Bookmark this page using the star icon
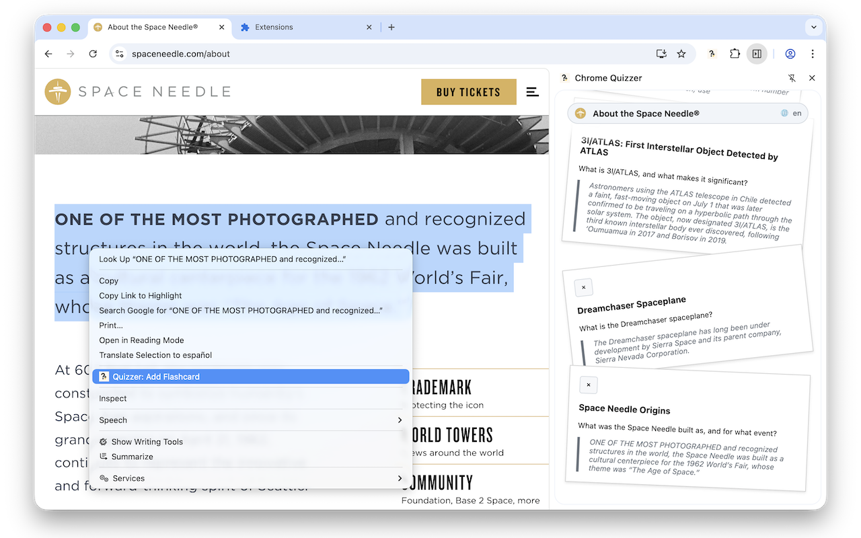The image size is (861, 538). [682, 54]
